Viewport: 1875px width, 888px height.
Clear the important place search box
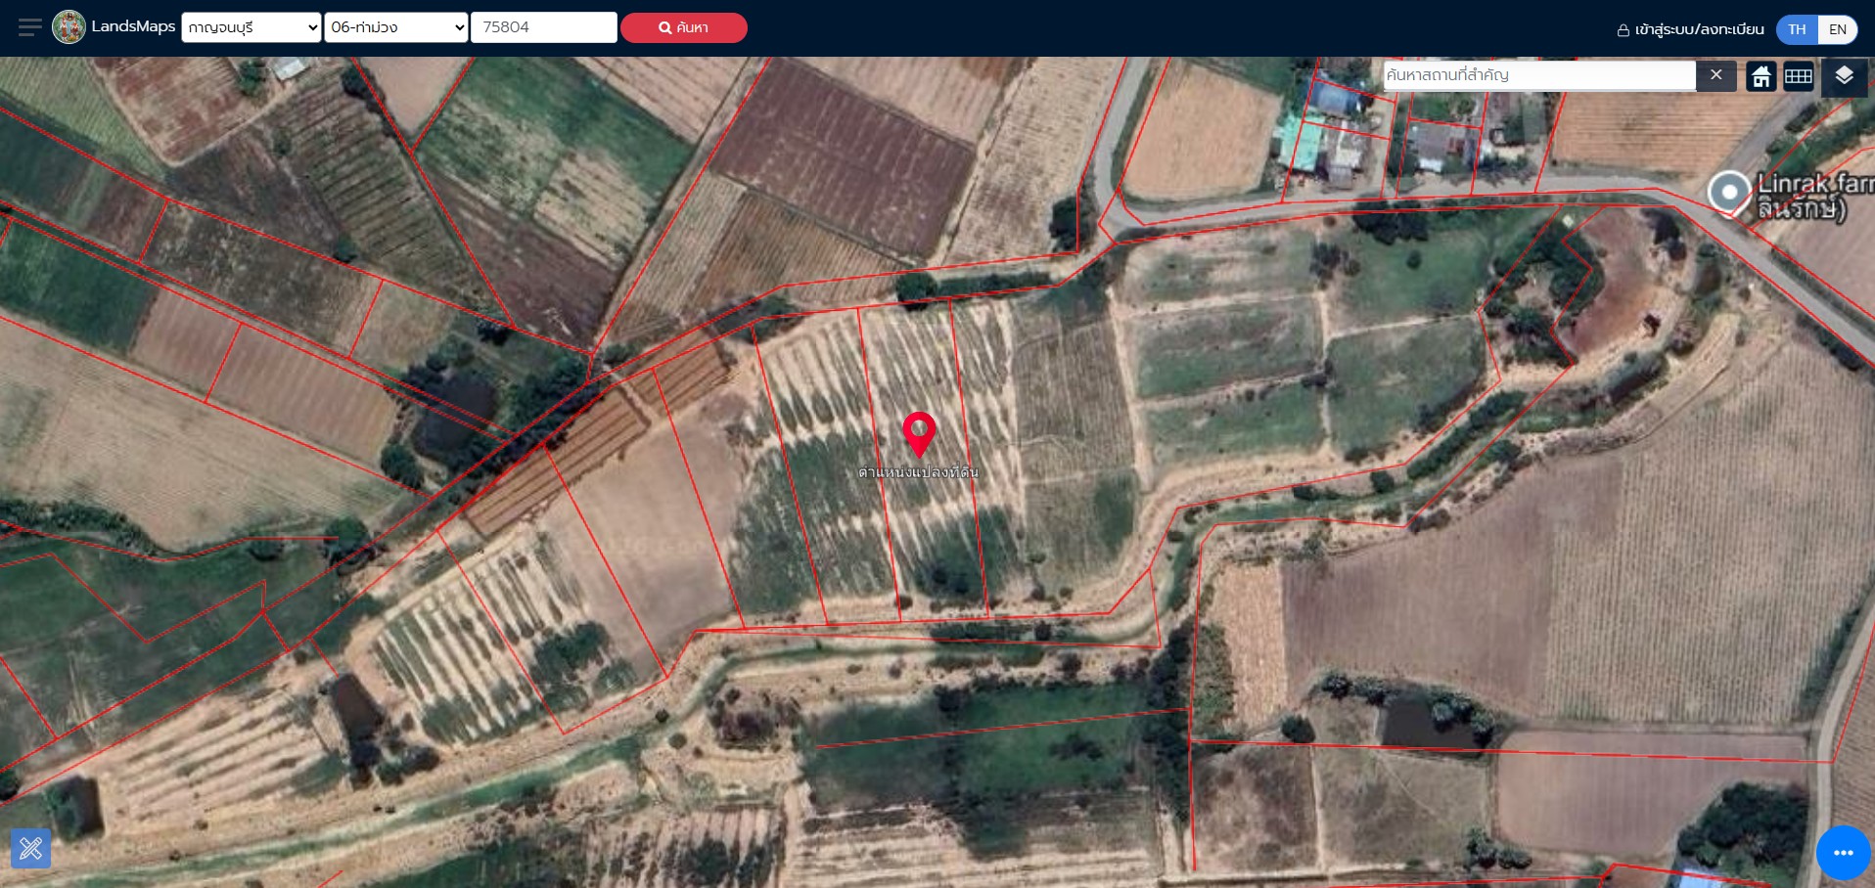click(x=1715, y=75)
